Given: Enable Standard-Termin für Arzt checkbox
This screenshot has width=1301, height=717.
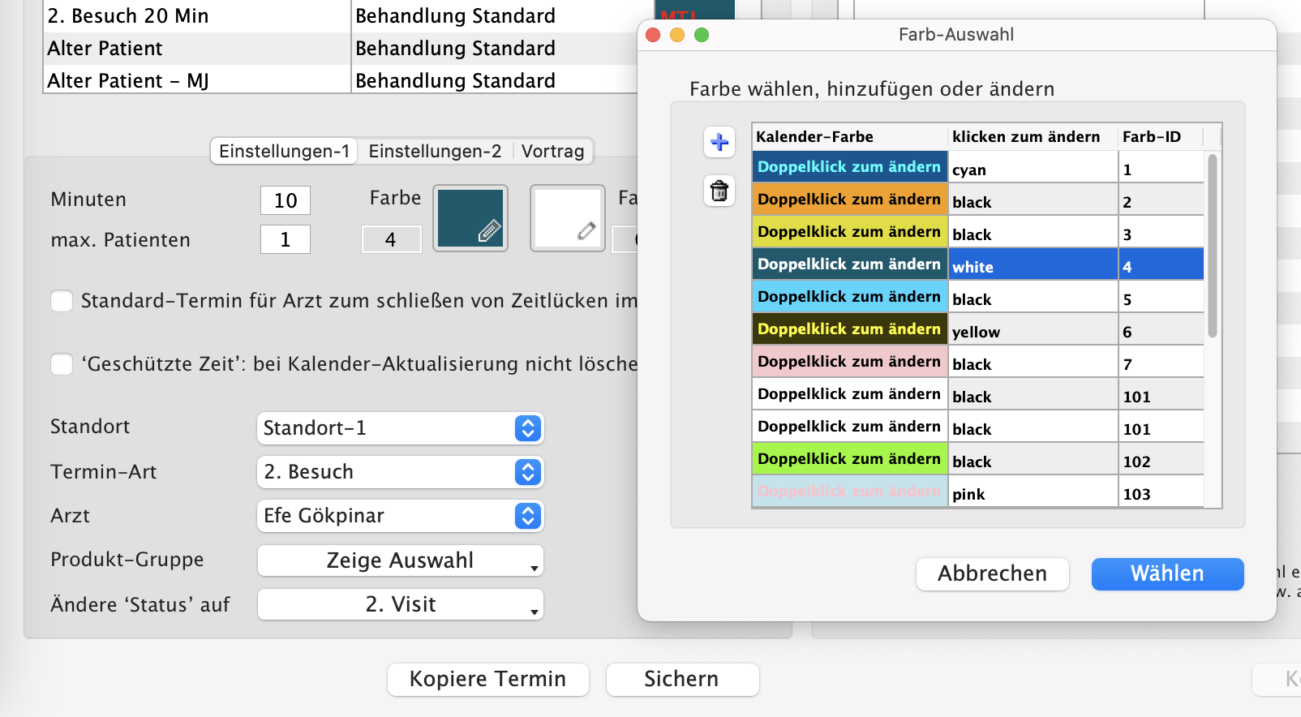Looking at the screenshot, I should tap(62, 301).
